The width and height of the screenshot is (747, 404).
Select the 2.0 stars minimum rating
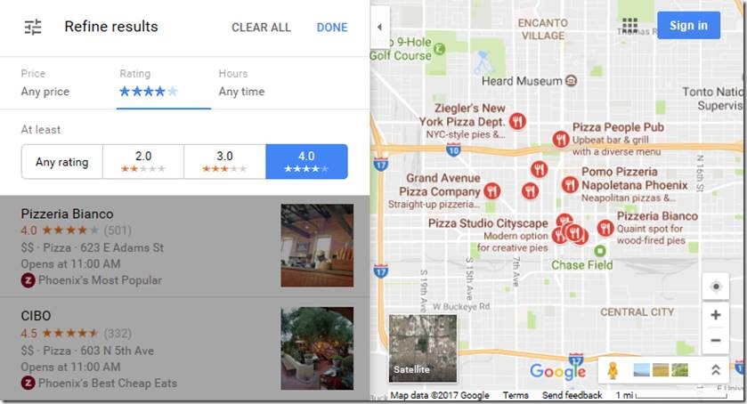pos(143,162)
